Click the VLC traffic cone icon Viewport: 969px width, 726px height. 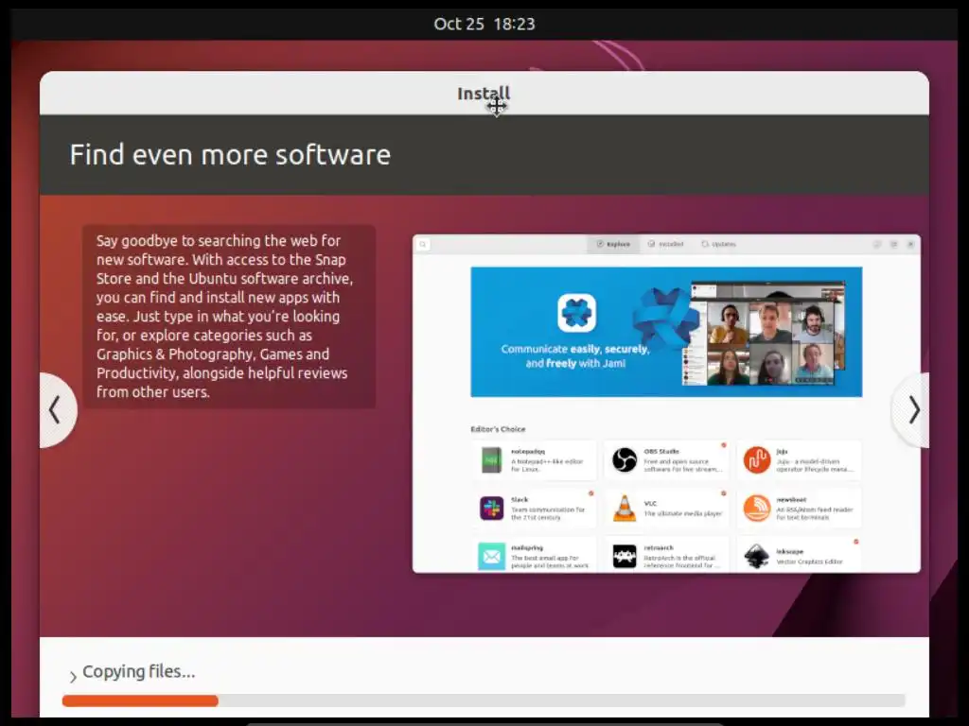[625, 508]
